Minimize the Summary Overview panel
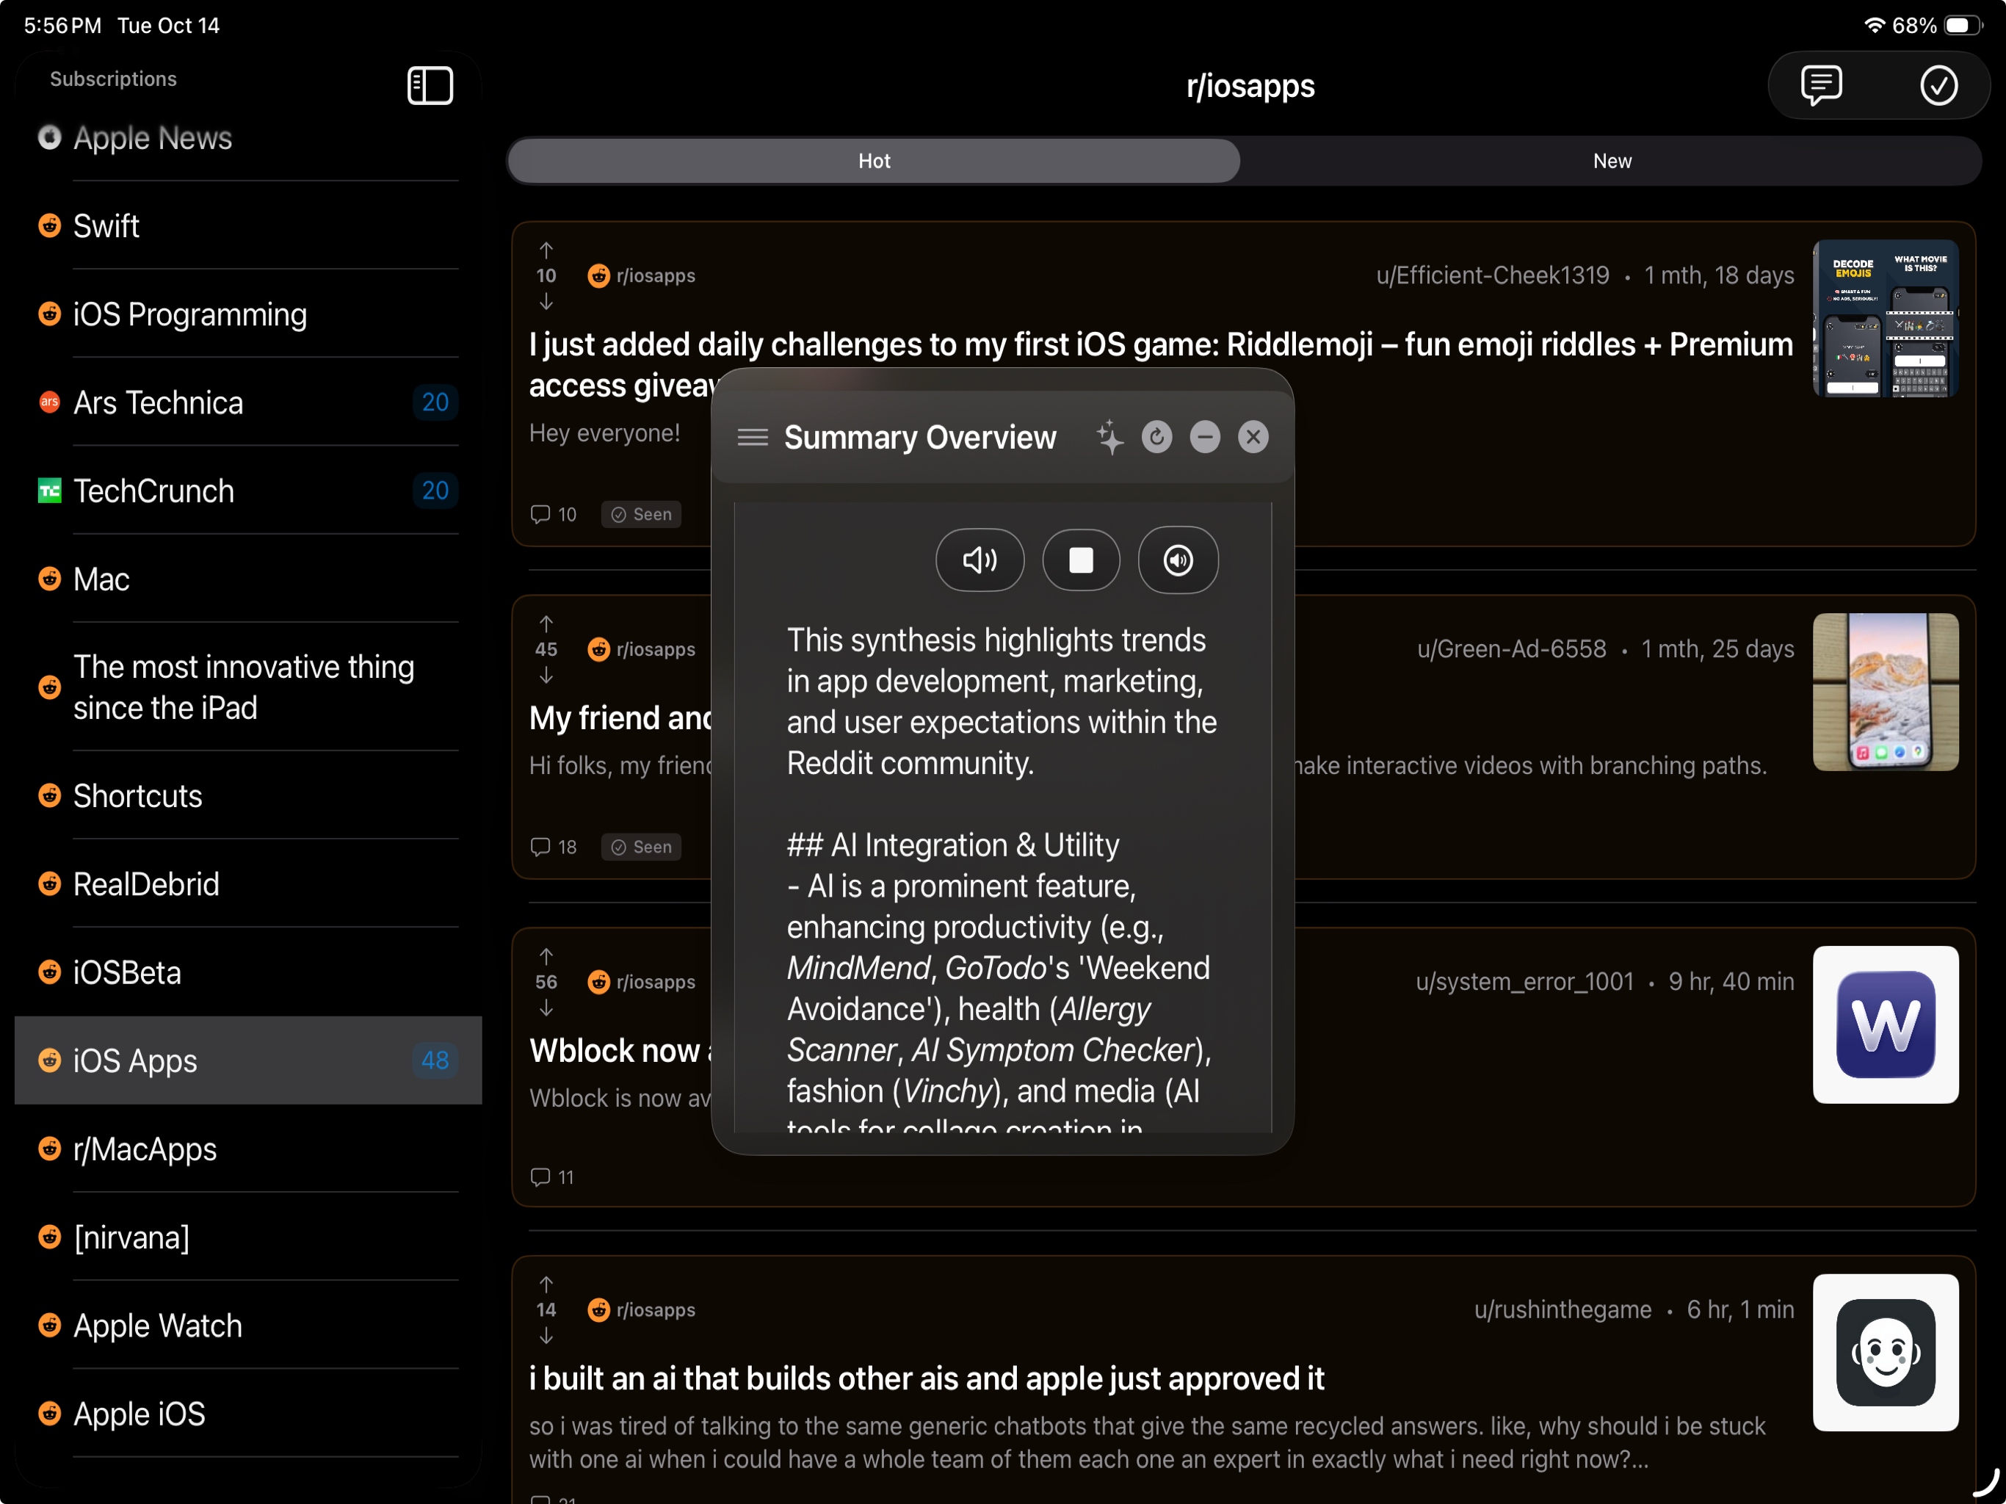Viewport: 2006px width, 1504px height. (1204, 437)
